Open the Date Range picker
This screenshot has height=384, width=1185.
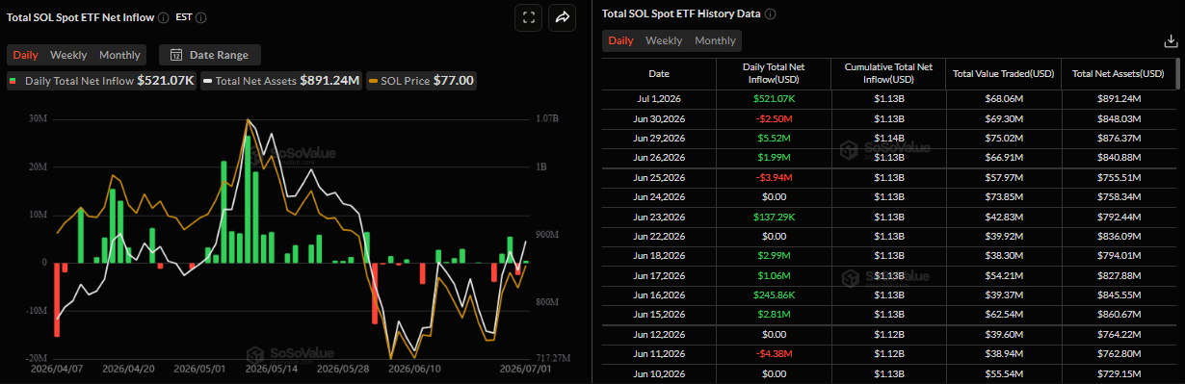tap(210, 55)
